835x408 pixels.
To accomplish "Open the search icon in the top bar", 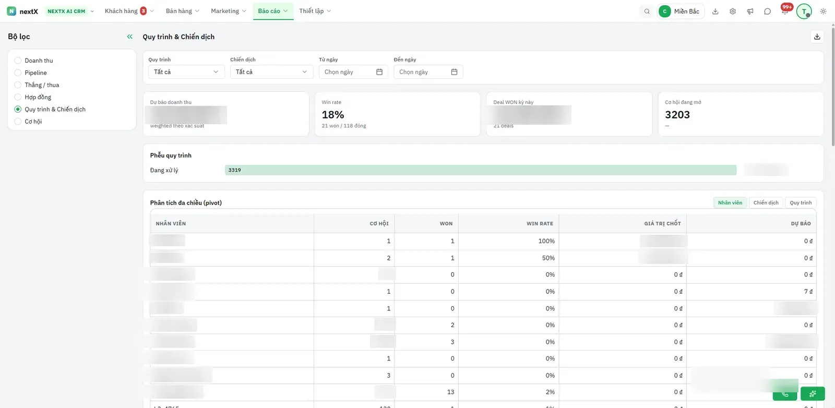I will click(647, 11).
